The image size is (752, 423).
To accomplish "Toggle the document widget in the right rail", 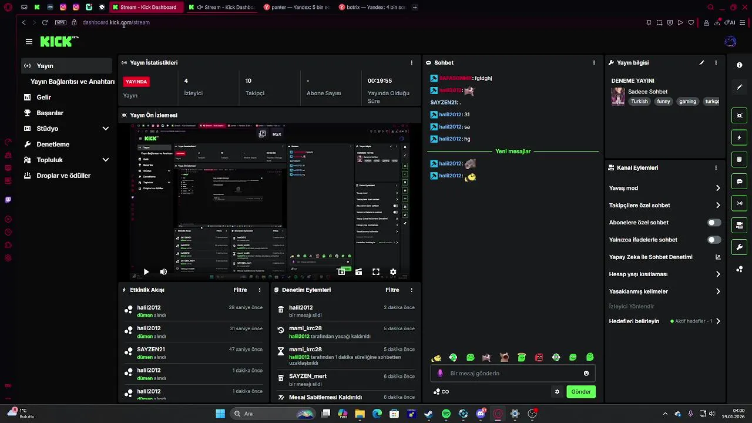I will tap(740, 159).
